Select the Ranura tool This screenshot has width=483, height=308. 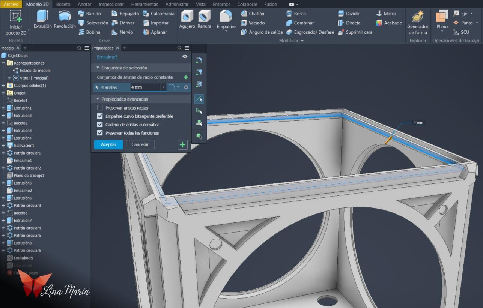pyautogui.click(x=204, y=20)
